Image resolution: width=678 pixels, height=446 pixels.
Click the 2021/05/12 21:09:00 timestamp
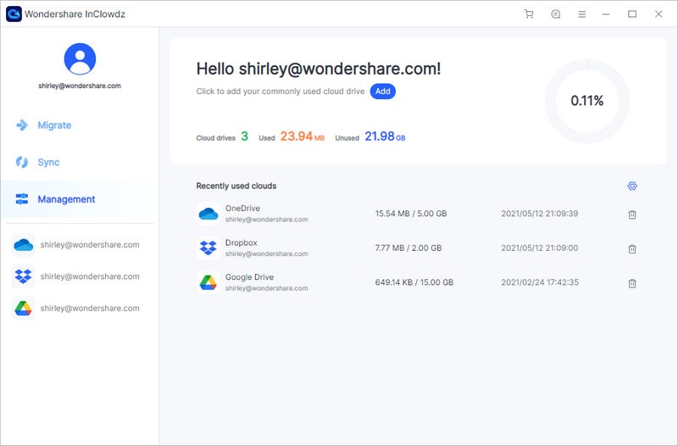[540, 248]
